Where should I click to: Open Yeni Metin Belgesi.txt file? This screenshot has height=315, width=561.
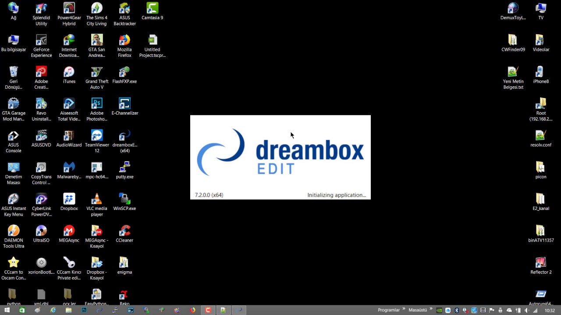(x=513, y=77)
